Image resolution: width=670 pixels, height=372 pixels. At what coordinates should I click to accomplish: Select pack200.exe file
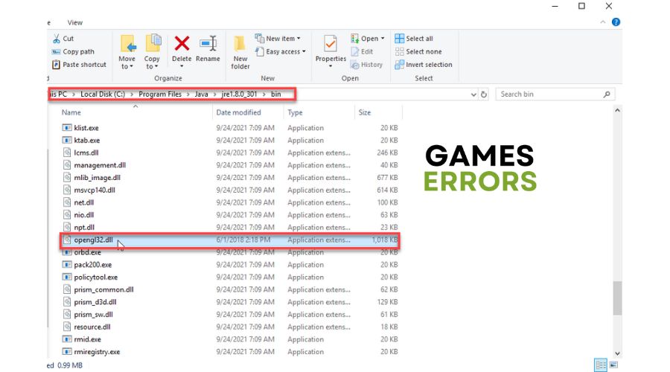click(x=229, y=264)
